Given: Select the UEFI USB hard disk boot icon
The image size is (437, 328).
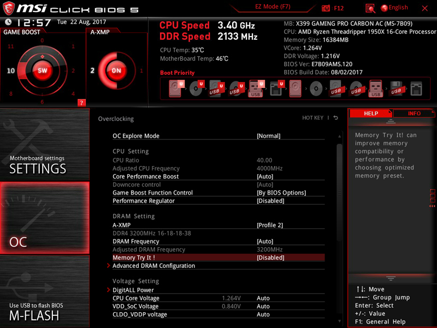Looking at the screenshot, I should [x=216, y=89].
